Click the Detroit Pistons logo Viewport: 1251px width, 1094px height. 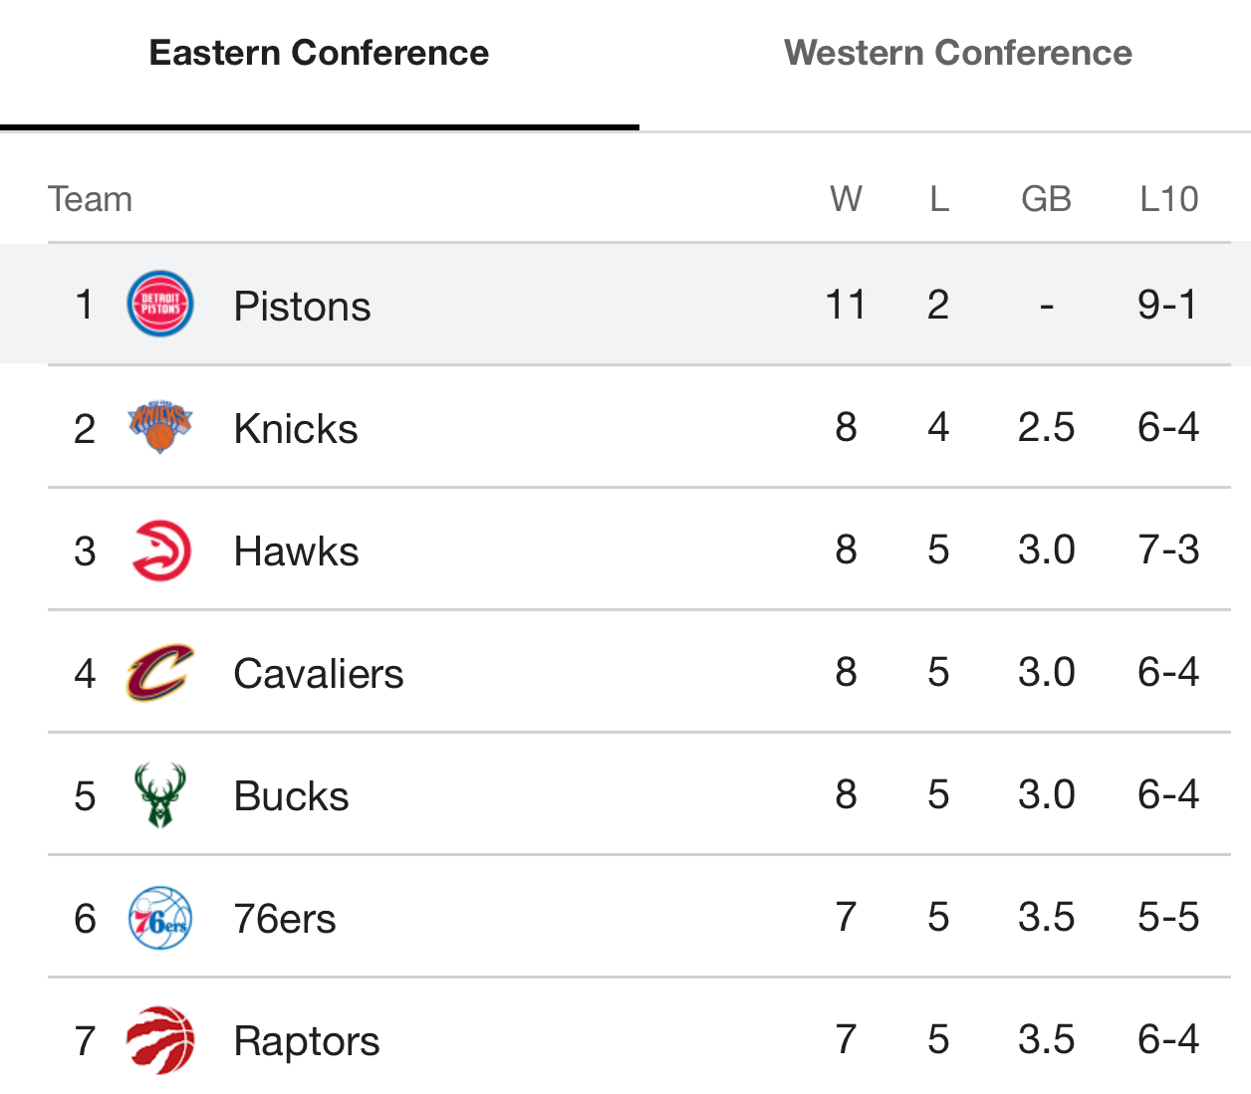coord(160,304)
